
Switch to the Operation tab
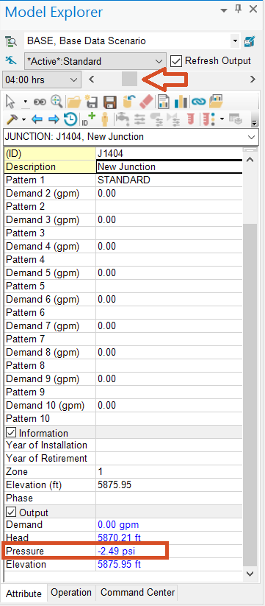[x=71, y=593]
